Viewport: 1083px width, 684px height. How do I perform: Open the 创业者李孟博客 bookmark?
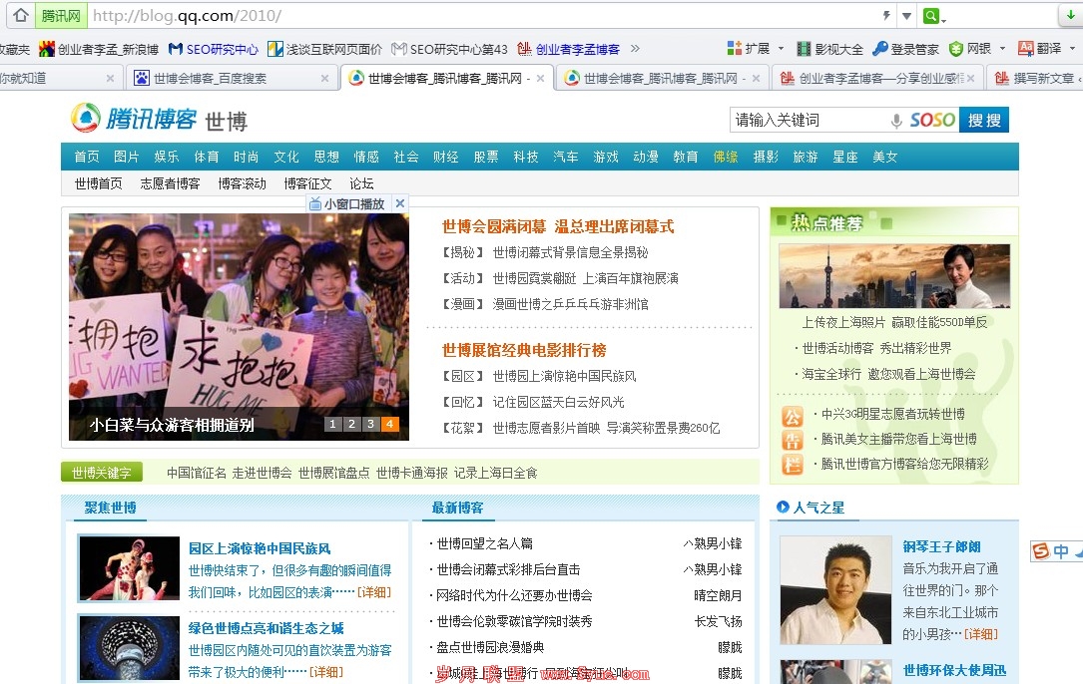(x=568, y=49)
